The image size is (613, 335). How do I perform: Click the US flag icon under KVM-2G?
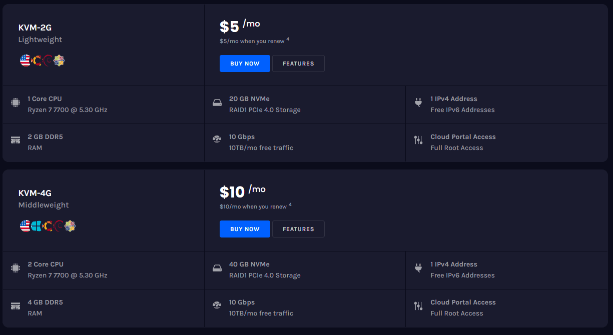pyautogui.click(x=25, y=61)
